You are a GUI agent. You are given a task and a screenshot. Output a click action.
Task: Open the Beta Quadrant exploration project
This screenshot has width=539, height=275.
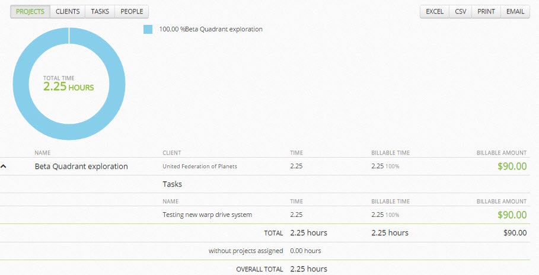[81, 167]
